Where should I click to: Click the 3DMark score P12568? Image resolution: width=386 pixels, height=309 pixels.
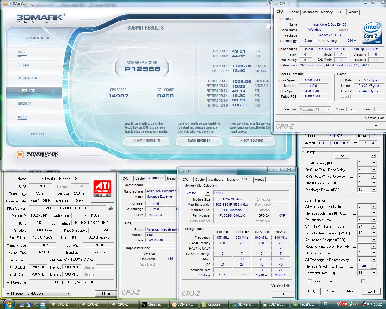pos(142,69)
